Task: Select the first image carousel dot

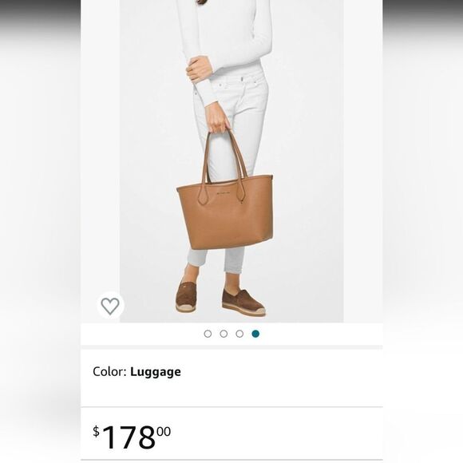Action: tap(208, 334)
